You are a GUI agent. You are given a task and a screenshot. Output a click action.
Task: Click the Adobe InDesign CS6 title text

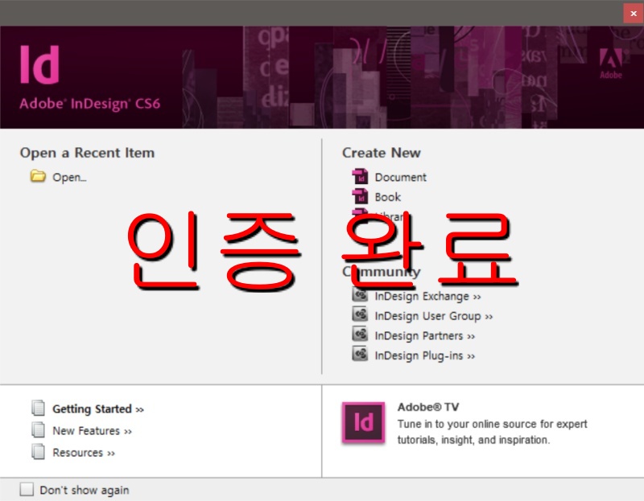click(89, 105)
